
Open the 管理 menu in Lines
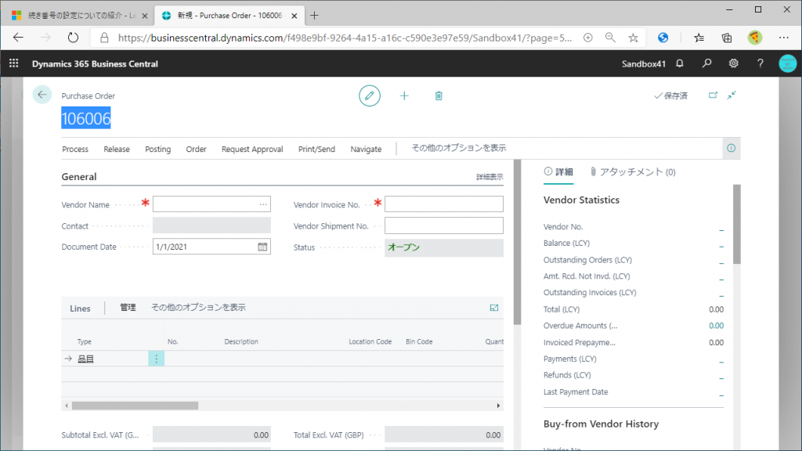coord(128,307)
